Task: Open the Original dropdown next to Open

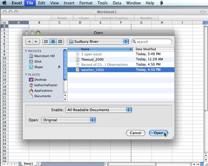Action: 68,120
